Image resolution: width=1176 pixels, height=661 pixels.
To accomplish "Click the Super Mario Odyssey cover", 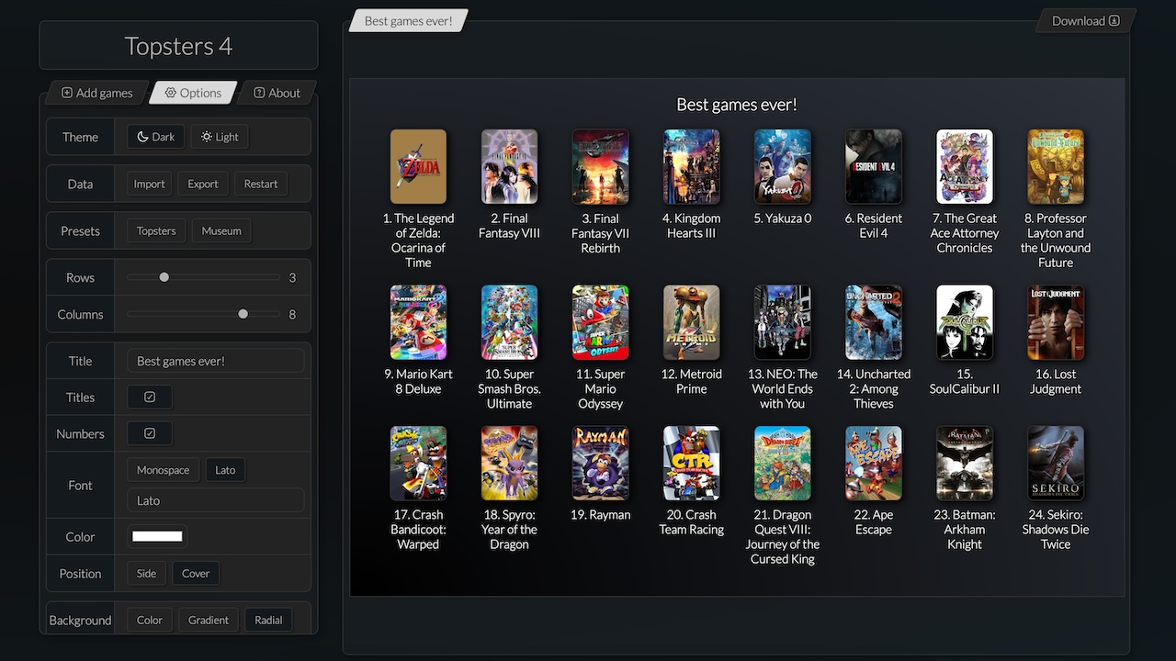I will [x=600, y=322].
